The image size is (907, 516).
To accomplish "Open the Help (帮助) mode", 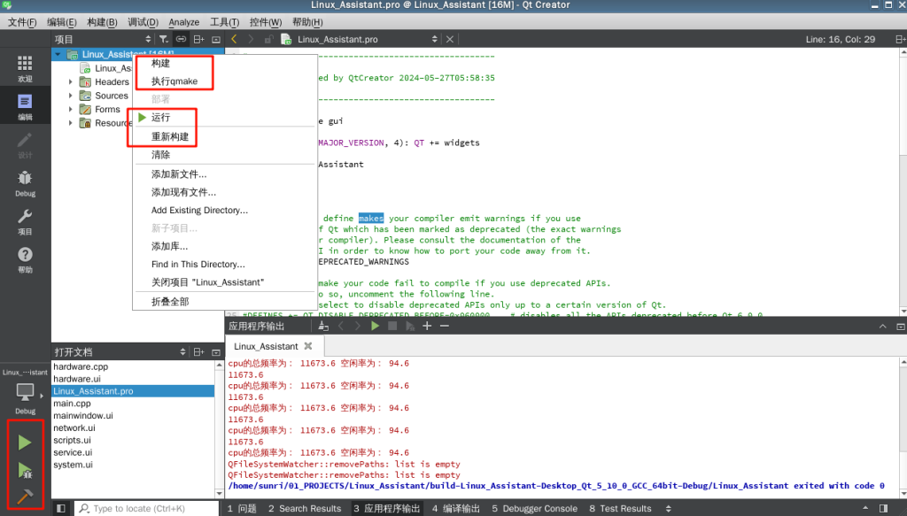I will (25, 258).
